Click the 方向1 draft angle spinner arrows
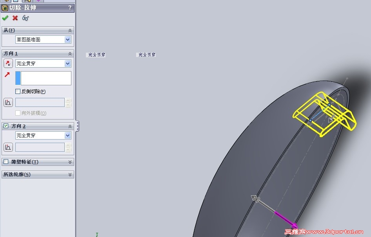This screenshot has width=371, height=237. click(68, 102)
